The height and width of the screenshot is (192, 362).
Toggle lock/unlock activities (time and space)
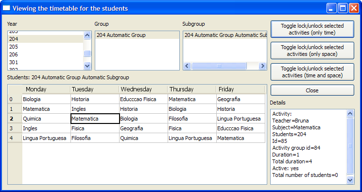coord(312,72)
